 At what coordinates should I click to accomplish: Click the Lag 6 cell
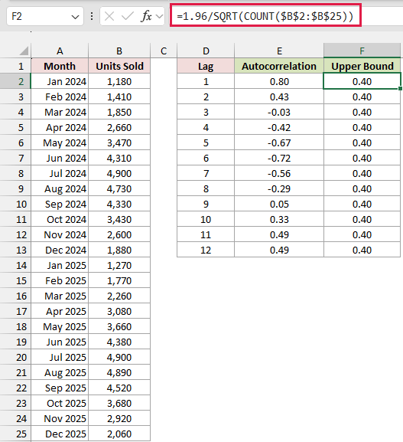click(x=206, y=158)
